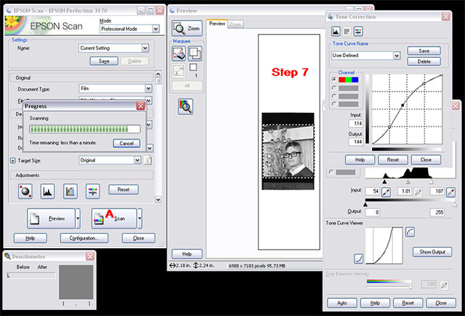
Task: Select the second gray channel radio button
Action: click(x=334, y=88)
